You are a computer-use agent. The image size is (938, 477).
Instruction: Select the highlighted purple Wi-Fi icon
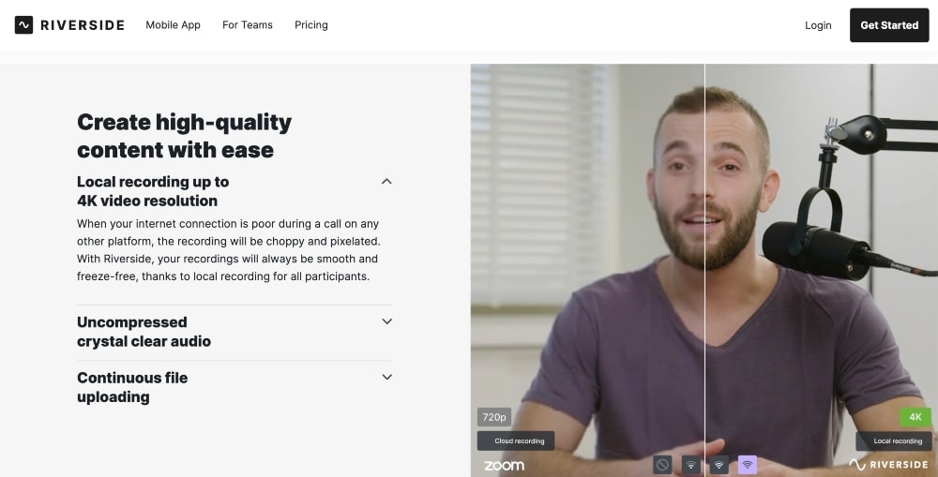[748, 465]
